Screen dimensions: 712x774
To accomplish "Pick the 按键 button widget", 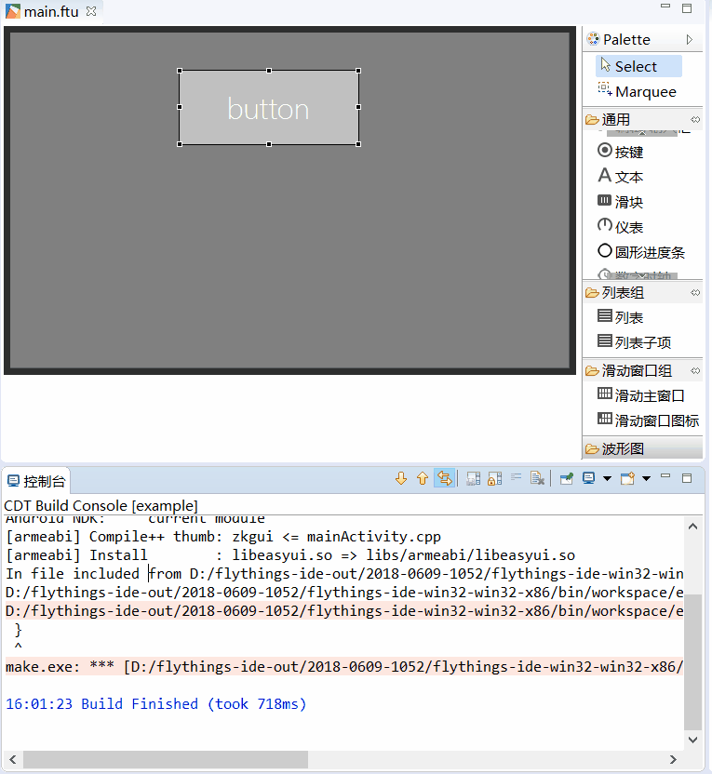I will (621, 152).
